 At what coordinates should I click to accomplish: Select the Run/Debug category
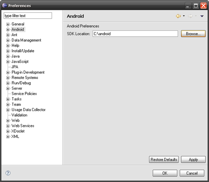[21, 83]
